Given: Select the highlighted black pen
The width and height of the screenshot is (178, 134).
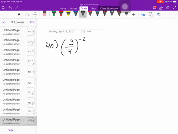Looking at the screenshot, I should click(83, 14).
